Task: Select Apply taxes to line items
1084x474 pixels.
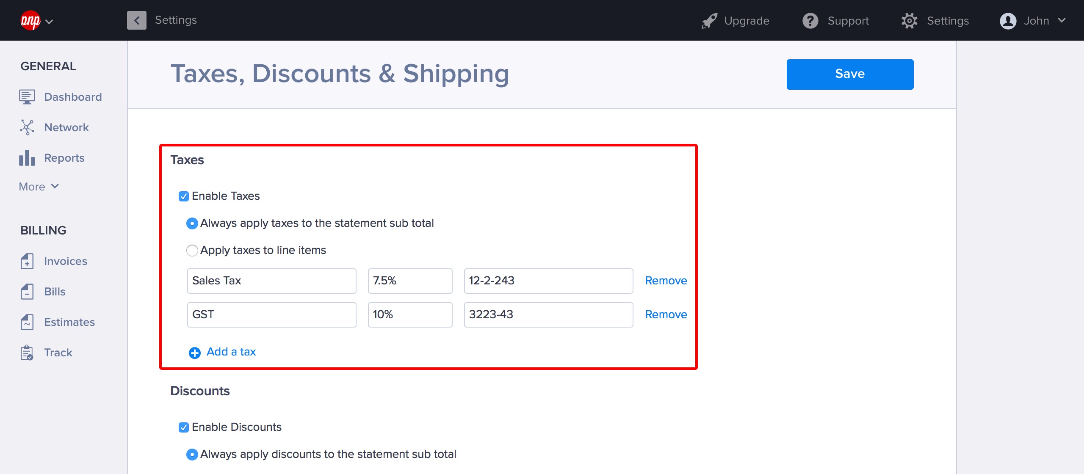Action: pyautogui.click(x=192, y=251)
